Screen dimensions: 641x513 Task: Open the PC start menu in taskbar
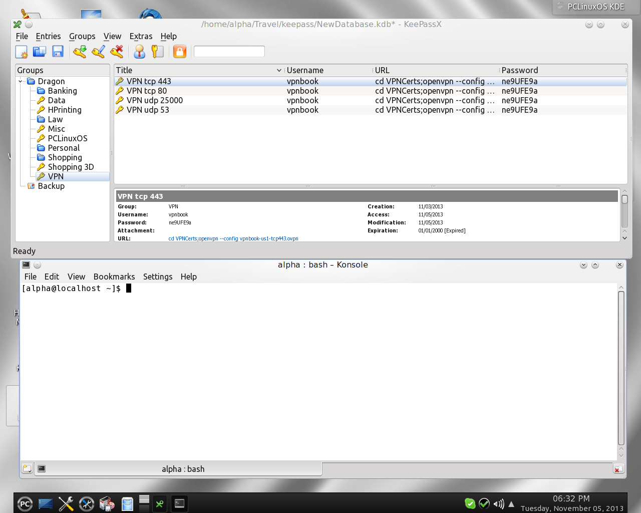(x=25, y=503)
